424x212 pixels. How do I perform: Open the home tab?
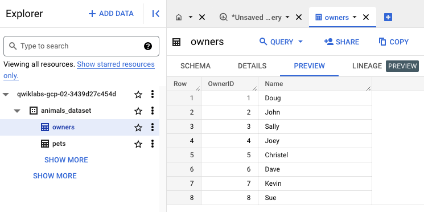(179, 17)
